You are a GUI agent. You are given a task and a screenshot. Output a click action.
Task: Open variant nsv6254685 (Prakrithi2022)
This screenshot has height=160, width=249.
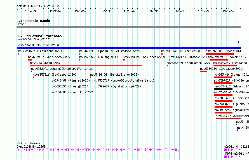[40, 51]
